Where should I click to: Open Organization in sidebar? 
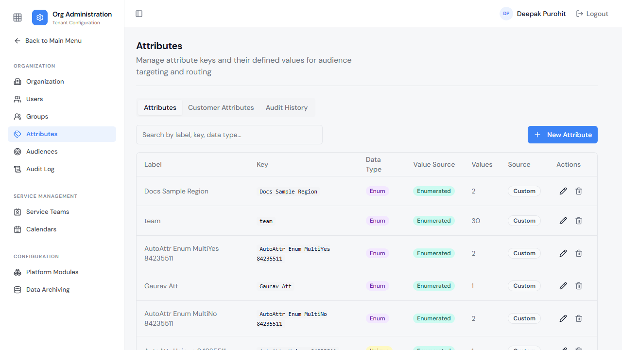tap(62, 82)
